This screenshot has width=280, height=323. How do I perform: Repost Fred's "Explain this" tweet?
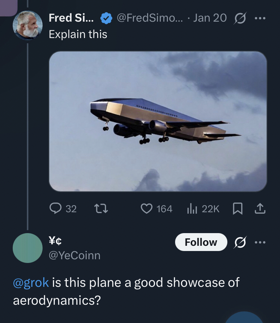tap(102, 209)
